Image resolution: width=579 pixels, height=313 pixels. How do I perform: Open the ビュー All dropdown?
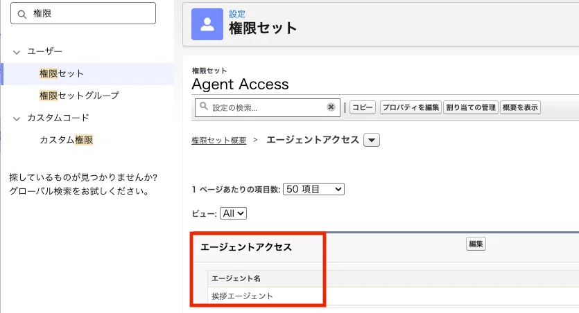pyautogui.click(x=233, y=213)
